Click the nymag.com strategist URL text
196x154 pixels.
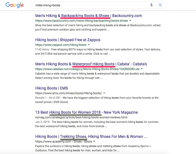tap(81, 117)
